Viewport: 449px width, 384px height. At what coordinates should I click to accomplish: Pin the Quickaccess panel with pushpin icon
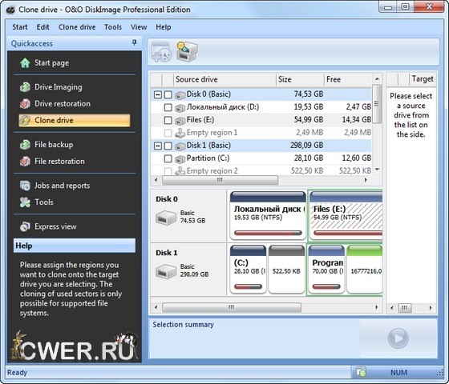click(134, 43)
